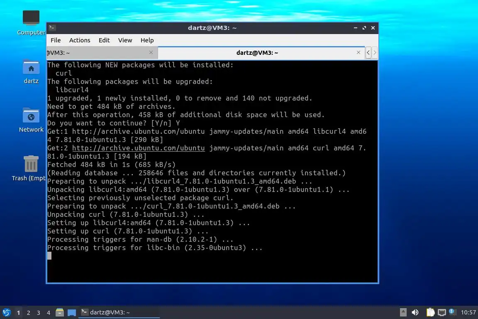Viewport: 478px width, 319px height.
Task: Open the clipboard manager tray icon
Action: (430, 312)
